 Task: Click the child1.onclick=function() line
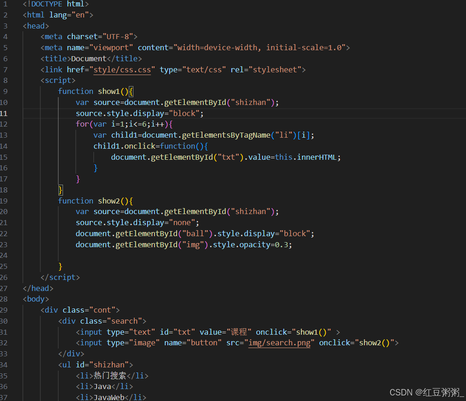click(151, 146)
